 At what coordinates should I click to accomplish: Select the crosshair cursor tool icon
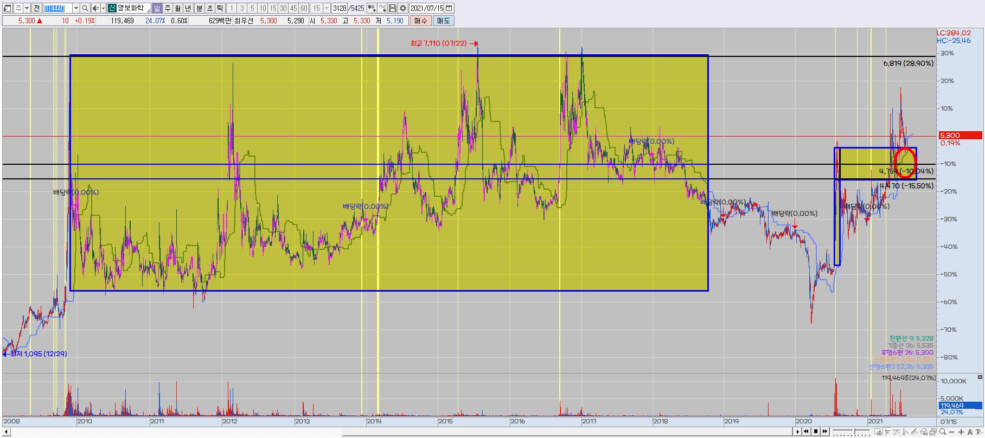click(x=887, y=432)
